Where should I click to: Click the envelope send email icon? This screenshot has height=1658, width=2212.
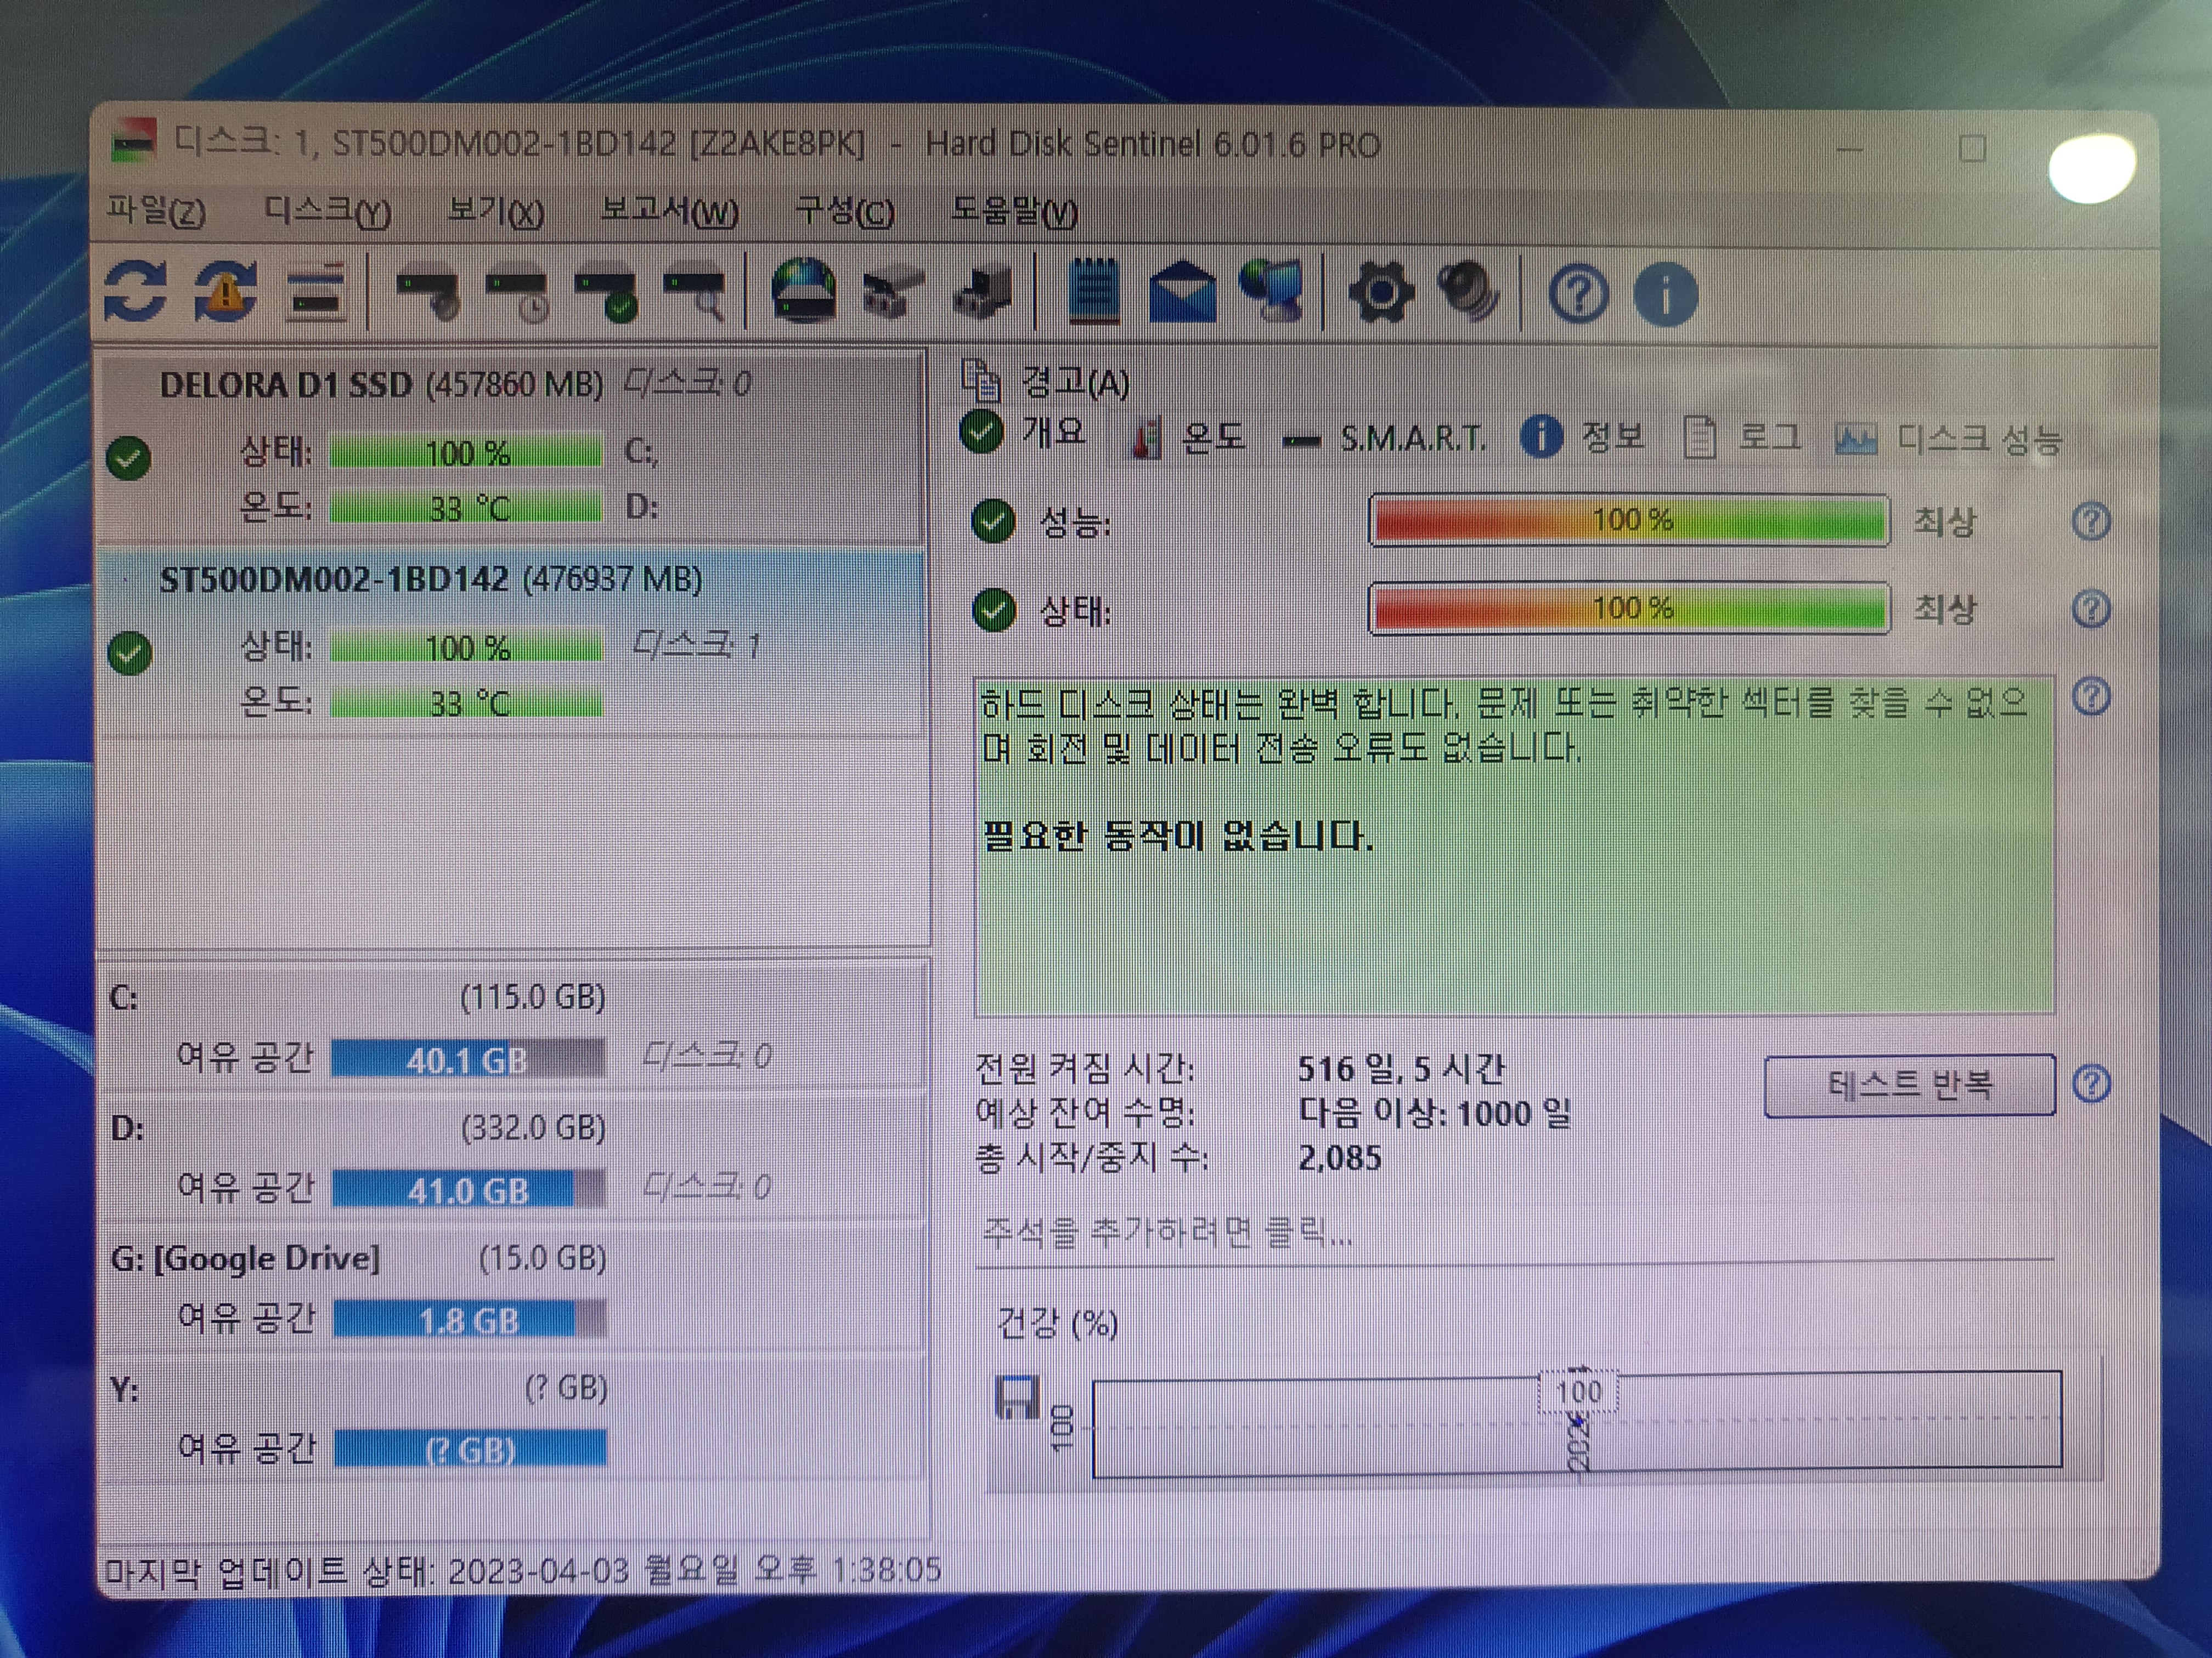(x=1182, y=292)
